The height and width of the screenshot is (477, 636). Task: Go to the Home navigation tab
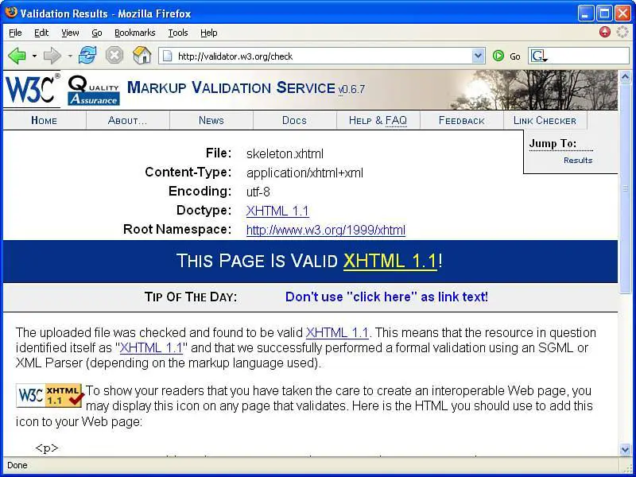pyautogui.click(x=45, y=121)
